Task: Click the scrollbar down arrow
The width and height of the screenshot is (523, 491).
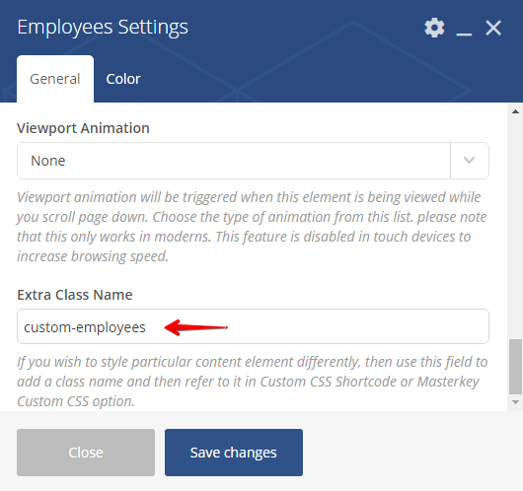Action: [x=515, y=402]
